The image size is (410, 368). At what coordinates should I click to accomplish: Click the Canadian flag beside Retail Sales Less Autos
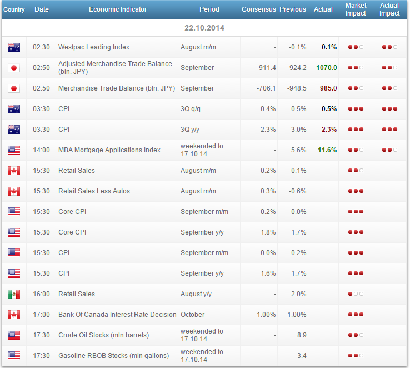[14, 191]
